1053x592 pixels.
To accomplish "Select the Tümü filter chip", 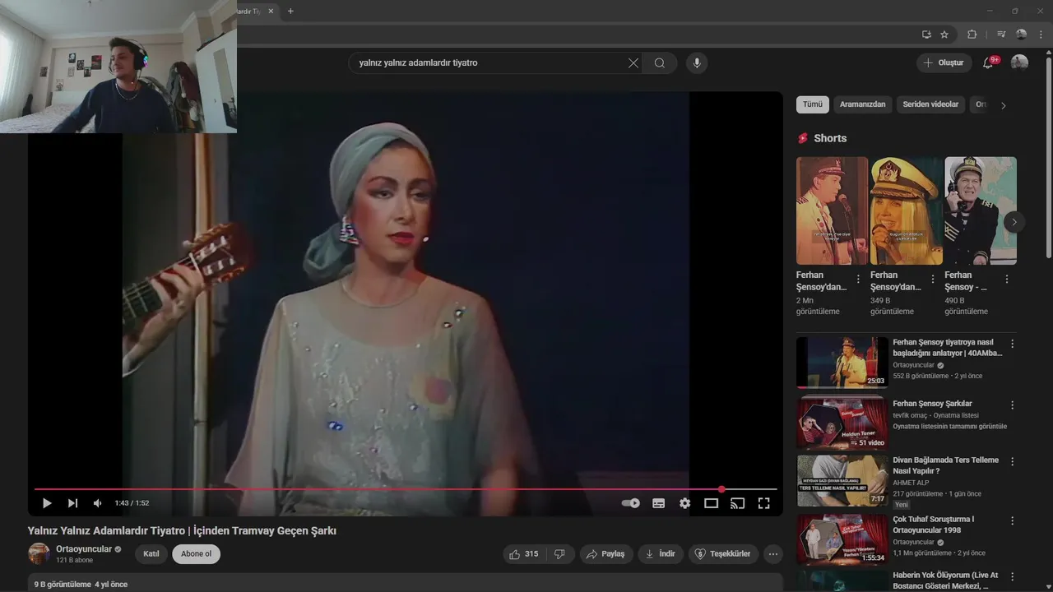I will (x=813, y=104).
